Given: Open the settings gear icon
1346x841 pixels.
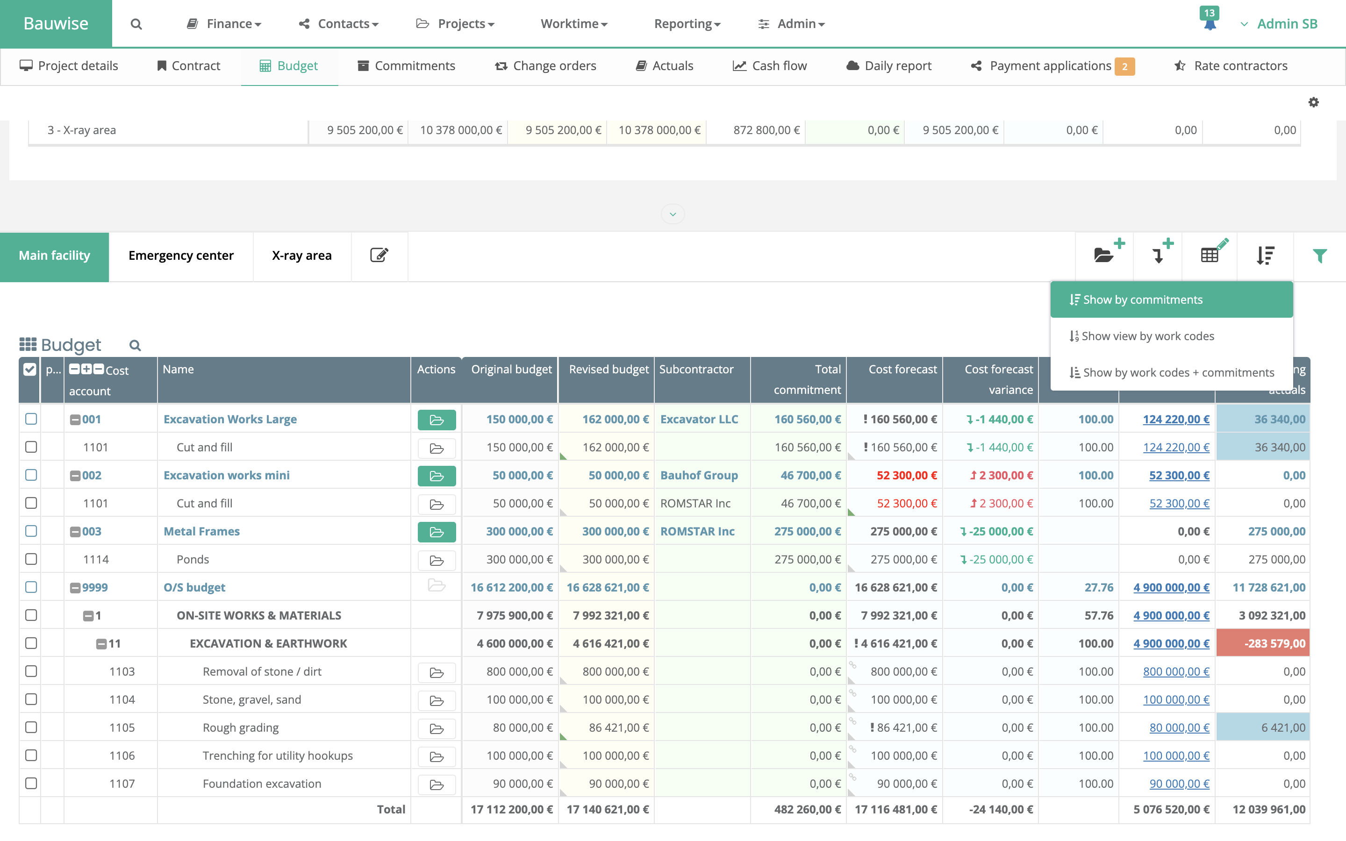Looking at the screenshot, I should point(1313,102).
